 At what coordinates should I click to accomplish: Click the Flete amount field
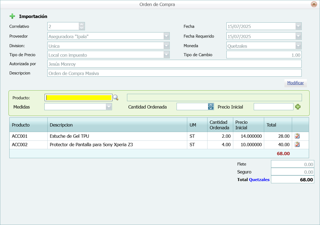(292, 164)
